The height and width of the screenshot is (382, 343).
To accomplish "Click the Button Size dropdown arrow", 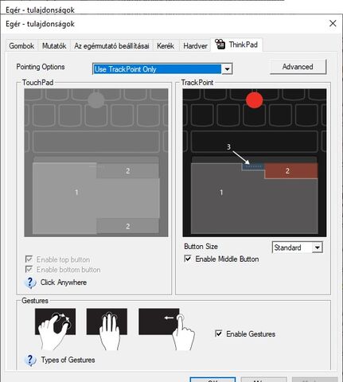I will pyautogui.click(x=318, y=248).
